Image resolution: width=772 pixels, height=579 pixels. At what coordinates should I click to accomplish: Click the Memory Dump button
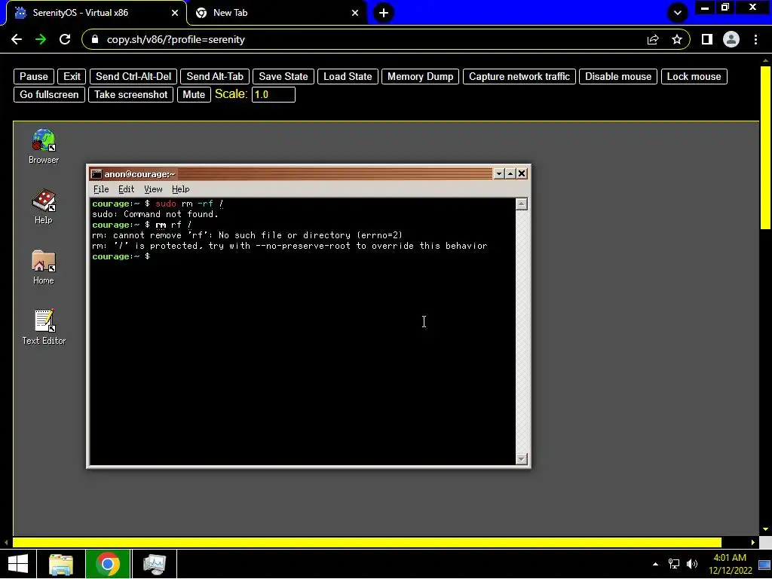[x=420, y=76]
